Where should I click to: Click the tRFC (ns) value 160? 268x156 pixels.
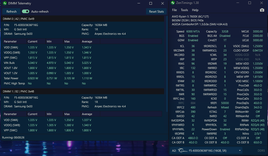(x=193, y=99)
